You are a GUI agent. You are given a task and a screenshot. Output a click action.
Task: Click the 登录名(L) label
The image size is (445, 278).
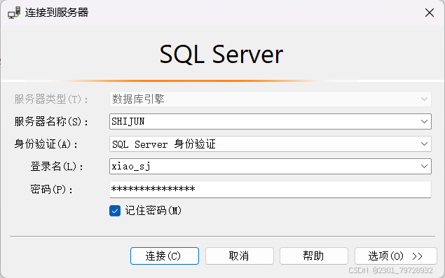point(57,166)
